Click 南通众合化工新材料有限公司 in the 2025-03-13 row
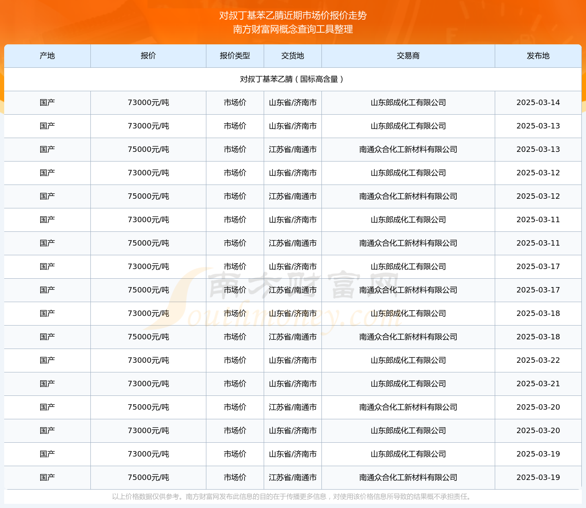The width and height of the screenshot is (586, 508). [x=408, y=149]
